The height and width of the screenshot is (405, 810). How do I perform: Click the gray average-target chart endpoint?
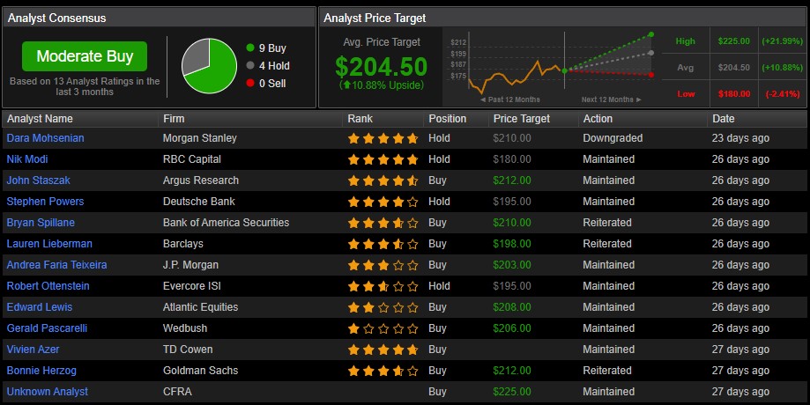[650, 53]
